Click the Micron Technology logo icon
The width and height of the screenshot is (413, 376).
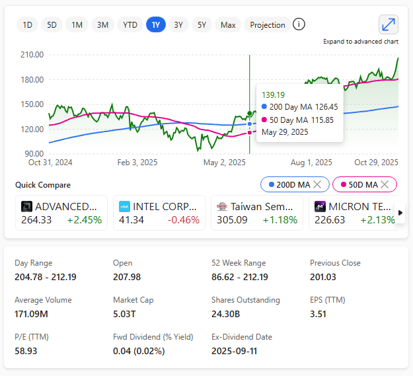pyautogui.click(x=320, y=206)
